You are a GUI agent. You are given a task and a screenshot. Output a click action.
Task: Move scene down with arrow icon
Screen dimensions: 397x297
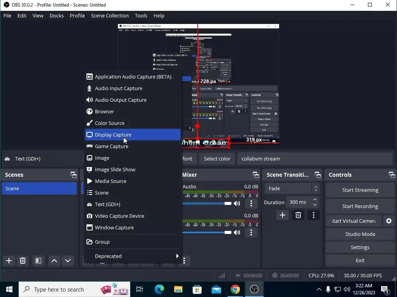pos(68,261)
